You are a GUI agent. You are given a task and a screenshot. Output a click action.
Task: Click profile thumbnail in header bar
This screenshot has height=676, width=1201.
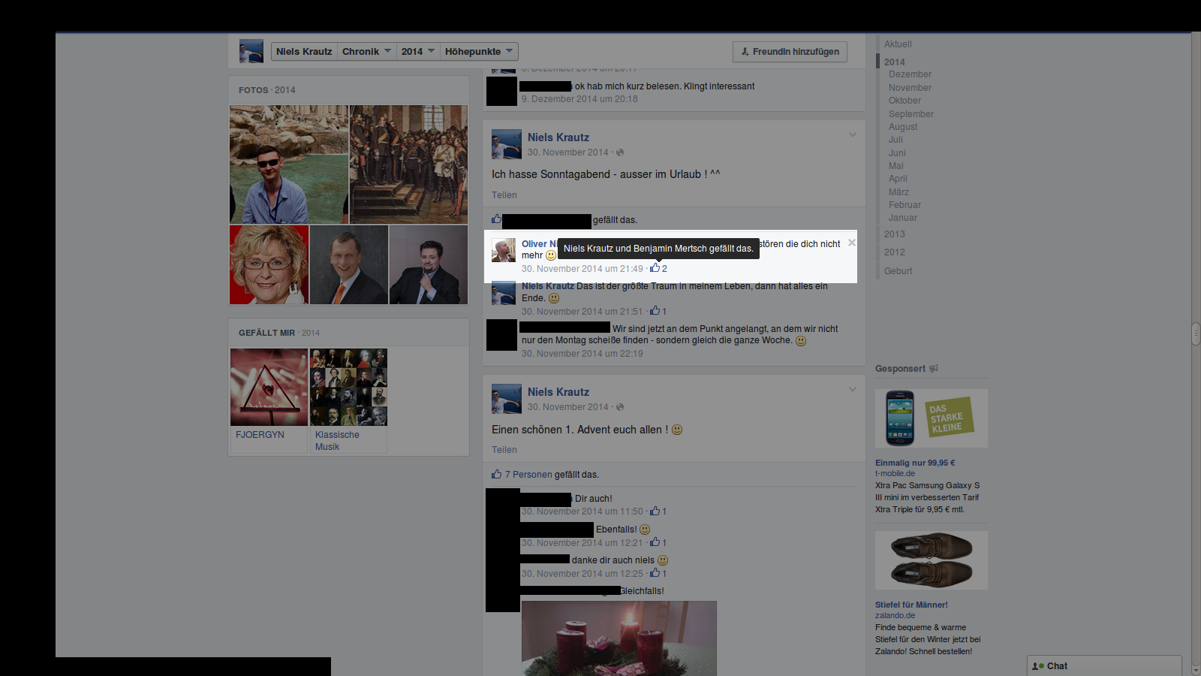click(x=251, y=51)
